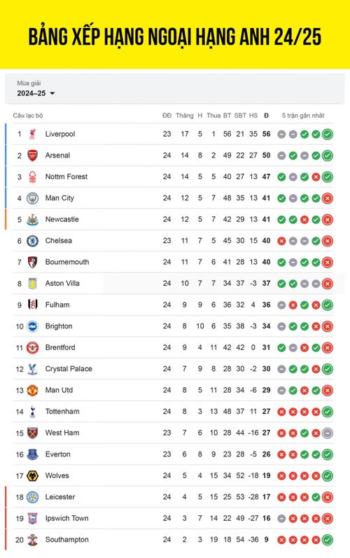This screenshot has height=558, width=350.
Task: Open the 2024–25 season dropdown
Action: tap(36, 93)
